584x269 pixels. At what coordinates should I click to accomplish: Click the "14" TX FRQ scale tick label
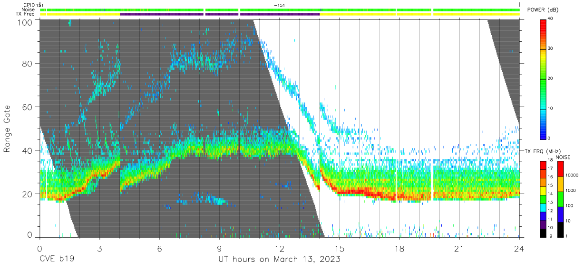click(x=551, y=194)
